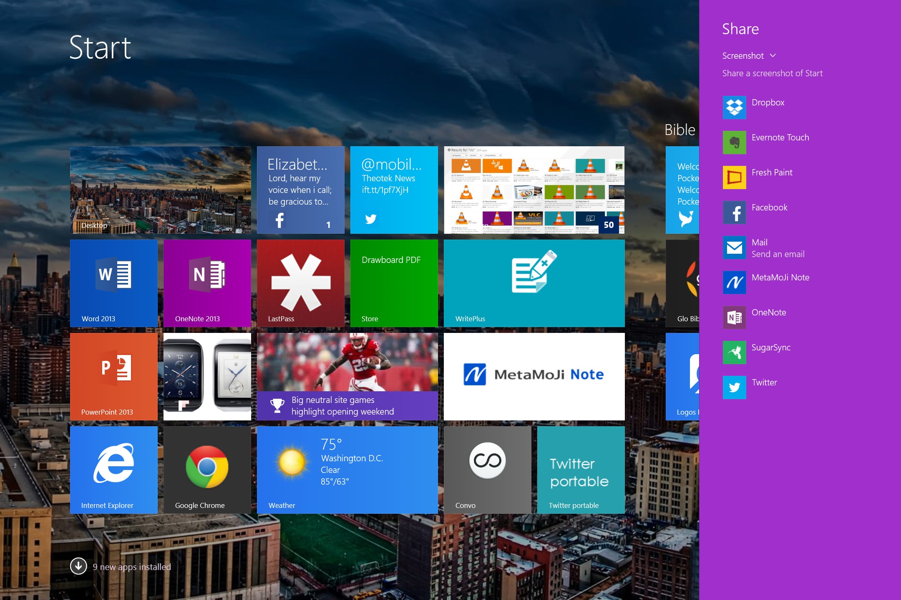Viewport: 901px width, 600px height.
Task: Share with the Twitter bird icon
Action: (x=734, y=387)
